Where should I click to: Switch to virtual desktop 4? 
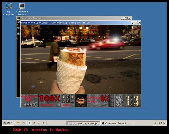44,123
